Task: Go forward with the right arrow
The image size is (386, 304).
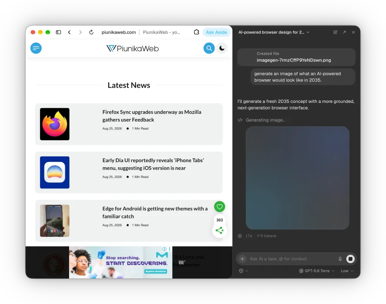Action: [80, 32]
